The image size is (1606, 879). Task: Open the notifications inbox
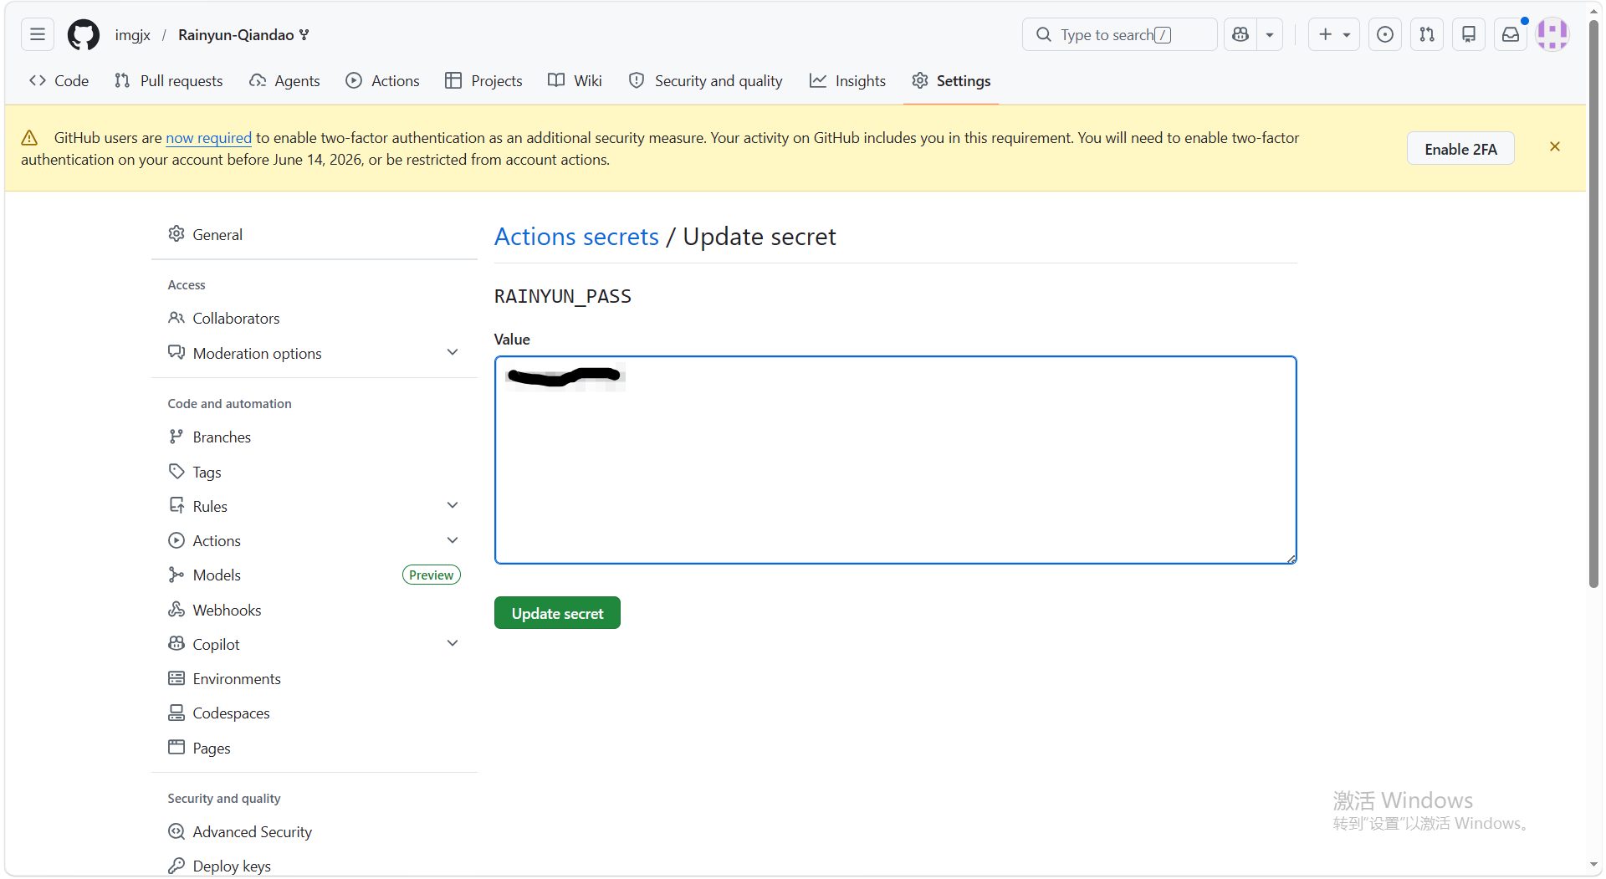[x=1511, y=34]
